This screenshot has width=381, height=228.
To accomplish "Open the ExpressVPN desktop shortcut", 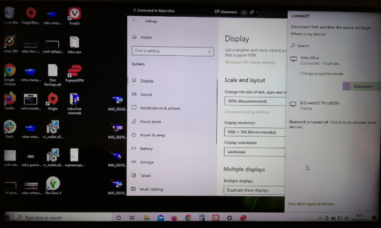I will click(x=75, y=73).
